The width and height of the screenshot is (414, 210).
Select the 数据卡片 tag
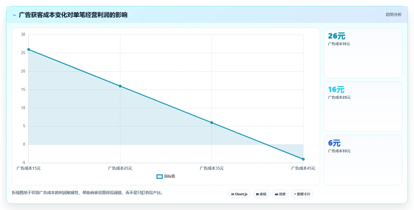coord(302,194)
